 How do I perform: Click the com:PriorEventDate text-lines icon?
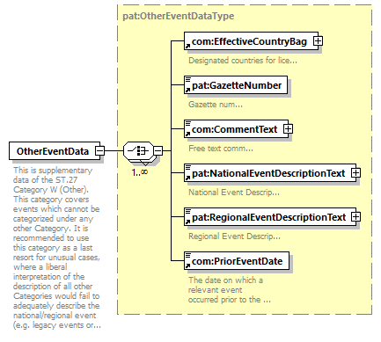pos(188,256)
